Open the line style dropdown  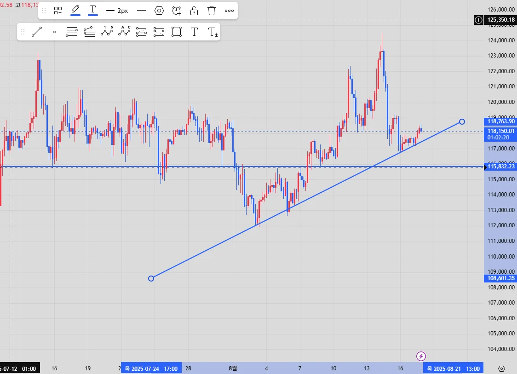[142, 11]
